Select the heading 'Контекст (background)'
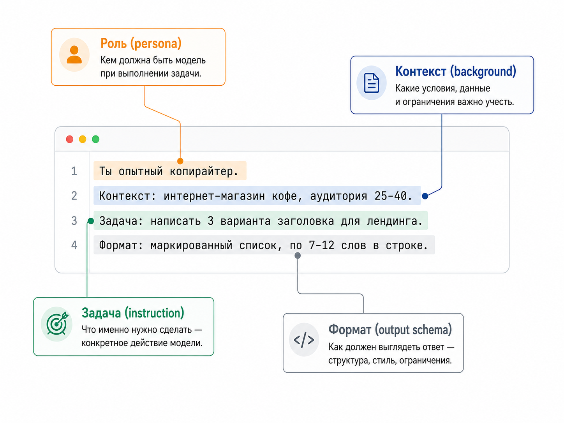Screen dimensions: 564x423 click(456, 71)
